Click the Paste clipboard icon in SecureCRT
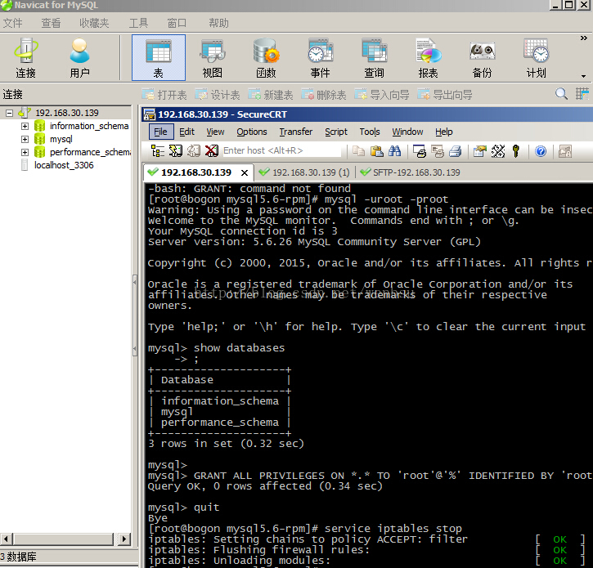The image size is (593, 568). [x=377, y=151]
